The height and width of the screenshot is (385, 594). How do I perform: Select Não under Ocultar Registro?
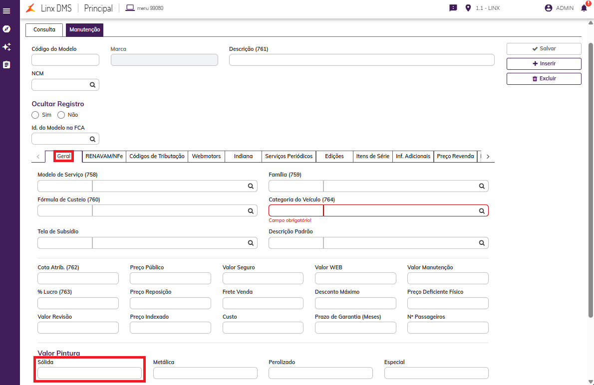point(61,115)
